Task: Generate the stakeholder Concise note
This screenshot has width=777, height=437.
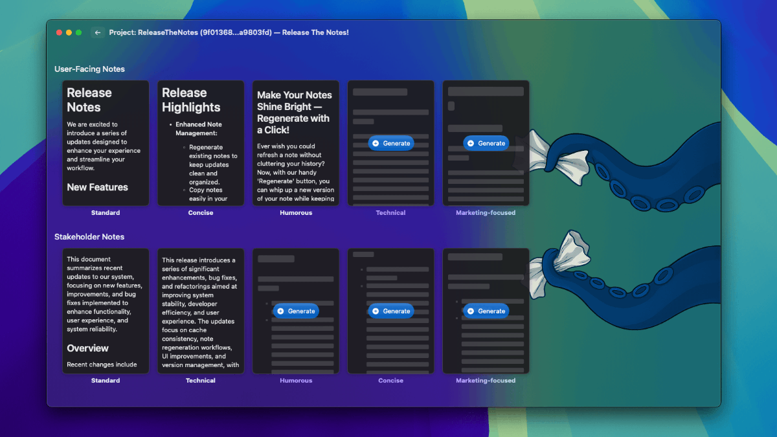Action: pos(391,311)
